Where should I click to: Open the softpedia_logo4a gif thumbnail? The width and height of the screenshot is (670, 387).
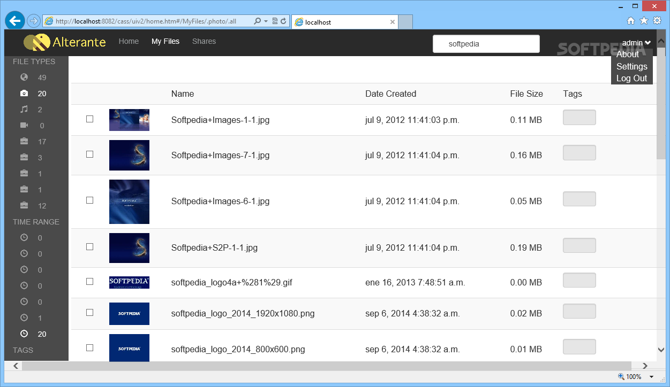point(129,282)
